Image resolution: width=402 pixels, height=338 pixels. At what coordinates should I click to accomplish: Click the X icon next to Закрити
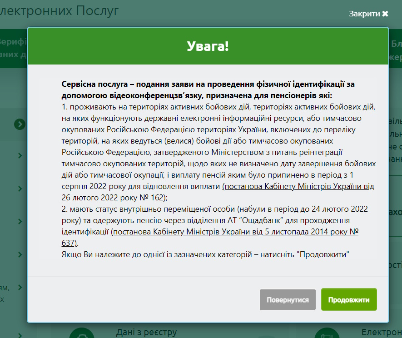click(385, 14)
